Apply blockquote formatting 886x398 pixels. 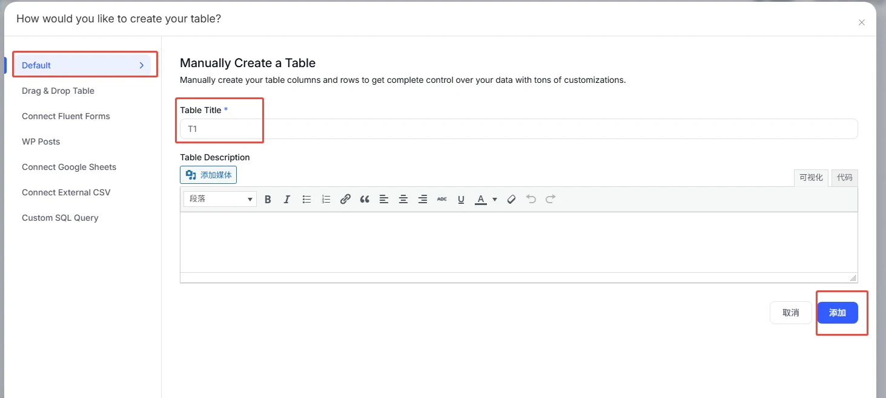(365, 199)
